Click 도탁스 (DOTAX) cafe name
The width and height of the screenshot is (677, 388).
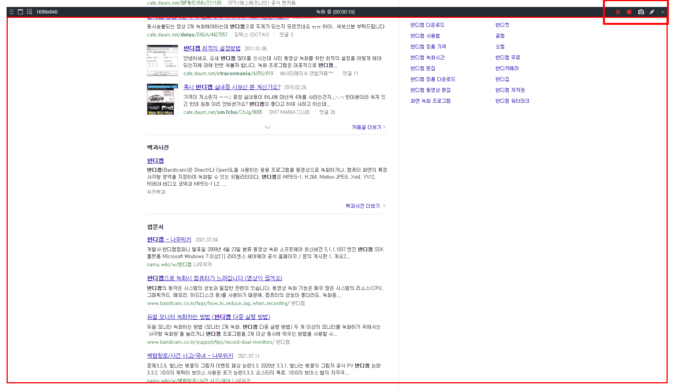coord(252,35)
